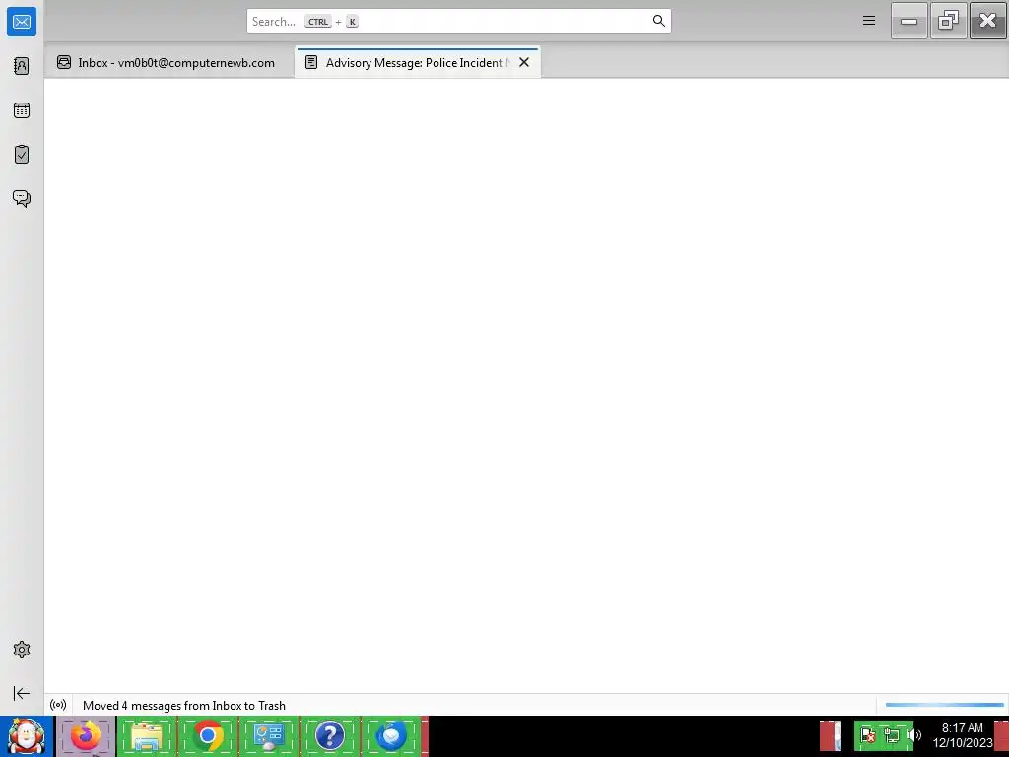Open the Santa Start button
This screenshot has width=1009, height=757.
pyautogui.click(x=27, y=736)
